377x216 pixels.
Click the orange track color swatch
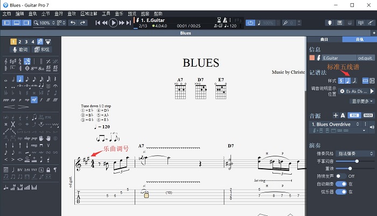tap(312, 57)
